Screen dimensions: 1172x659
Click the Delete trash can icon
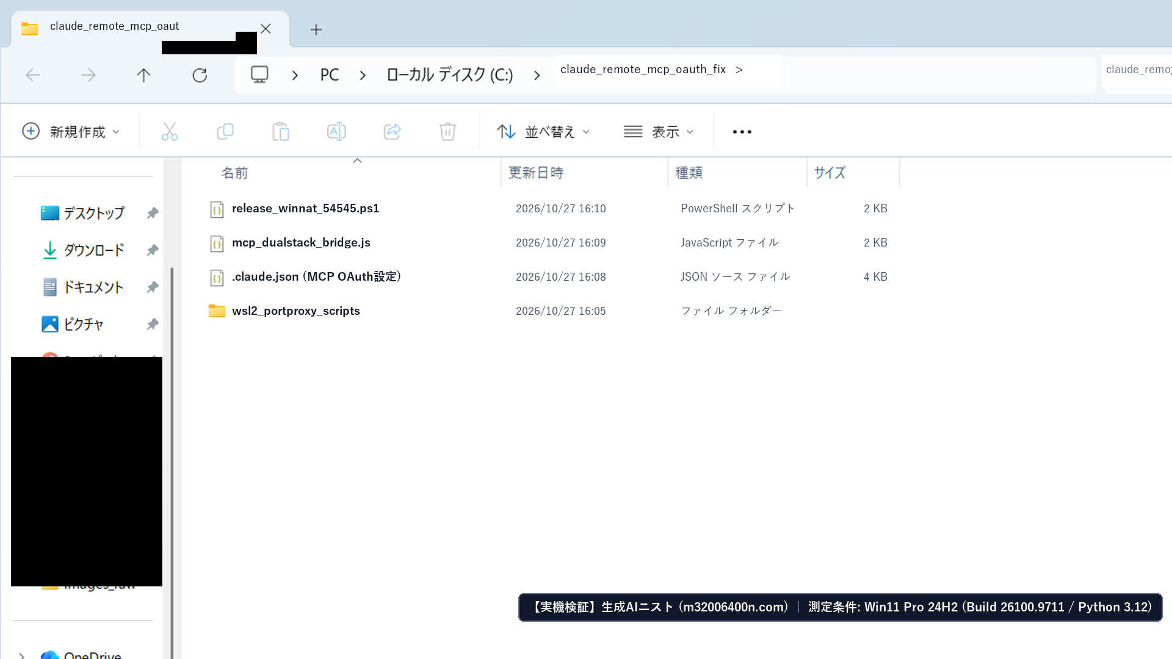[447, 131]
